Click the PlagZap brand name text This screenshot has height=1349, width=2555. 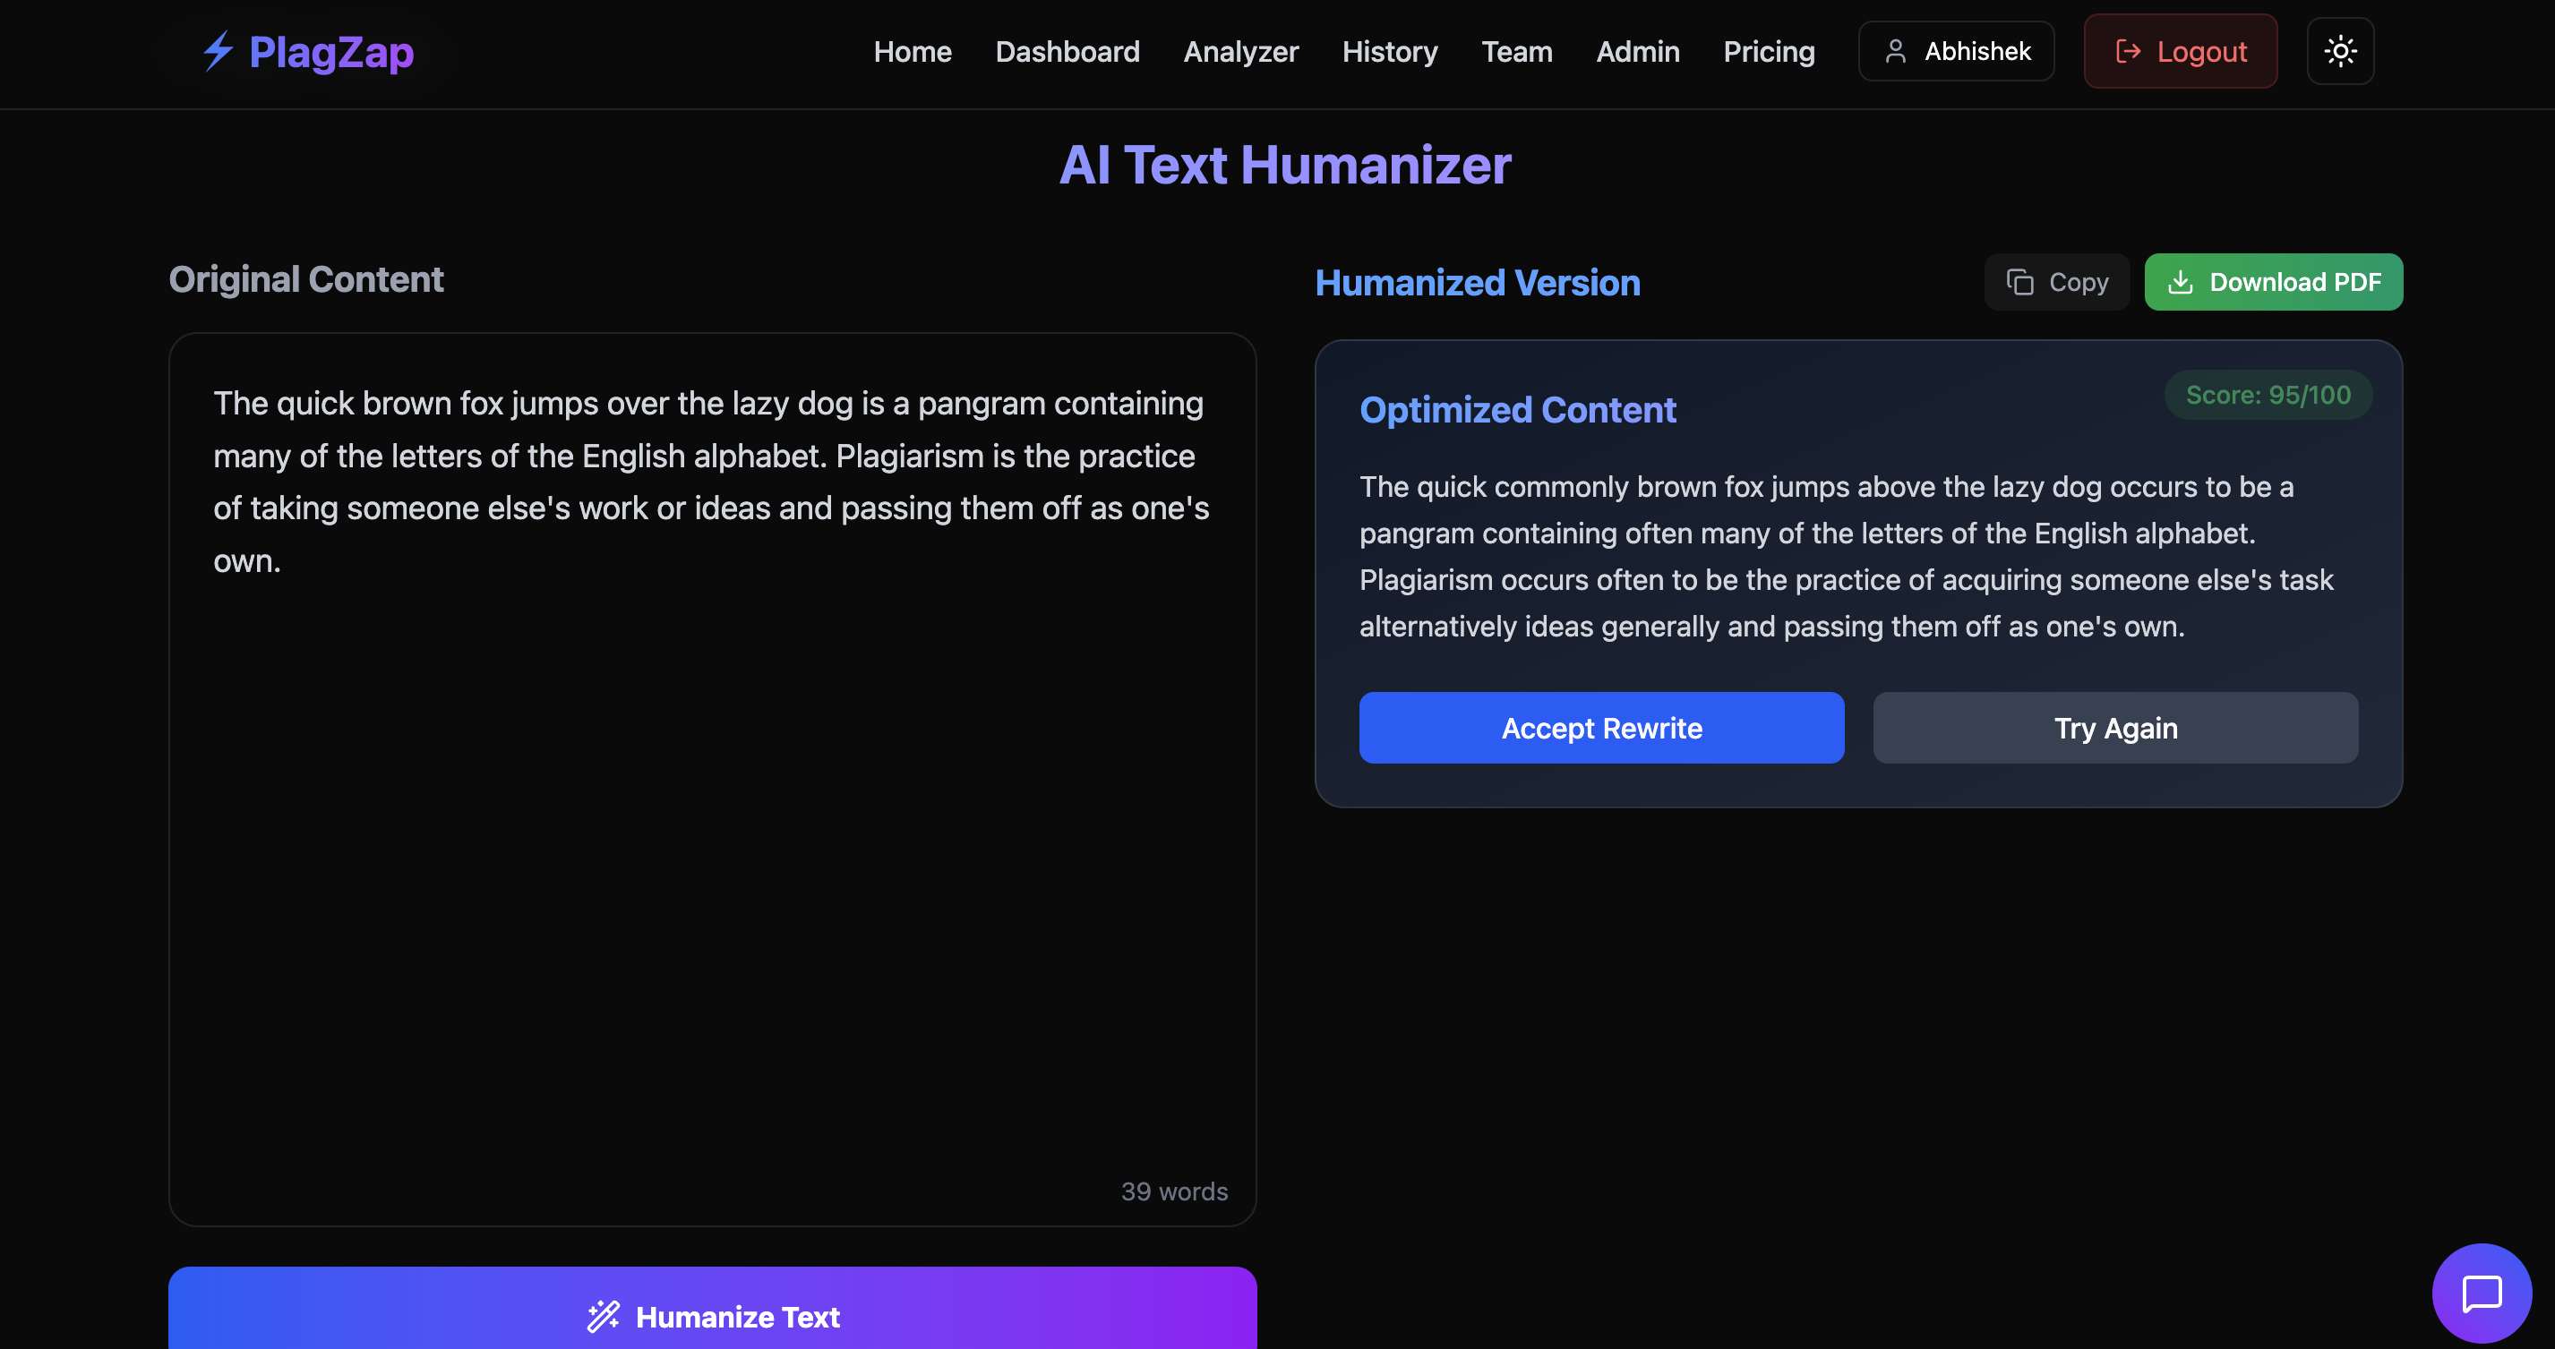331,52
